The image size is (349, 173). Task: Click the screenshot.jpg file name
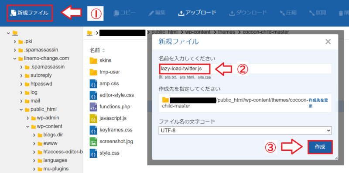[116, 142]
